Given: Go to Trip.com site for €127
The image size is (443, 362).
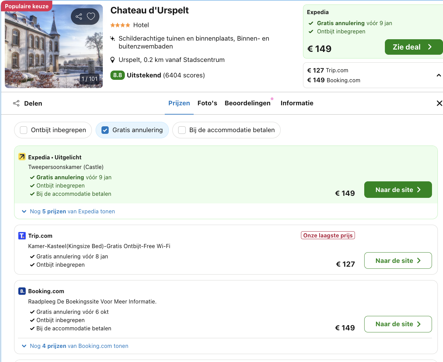Looking at the screenshot, I should pos(398,260).
